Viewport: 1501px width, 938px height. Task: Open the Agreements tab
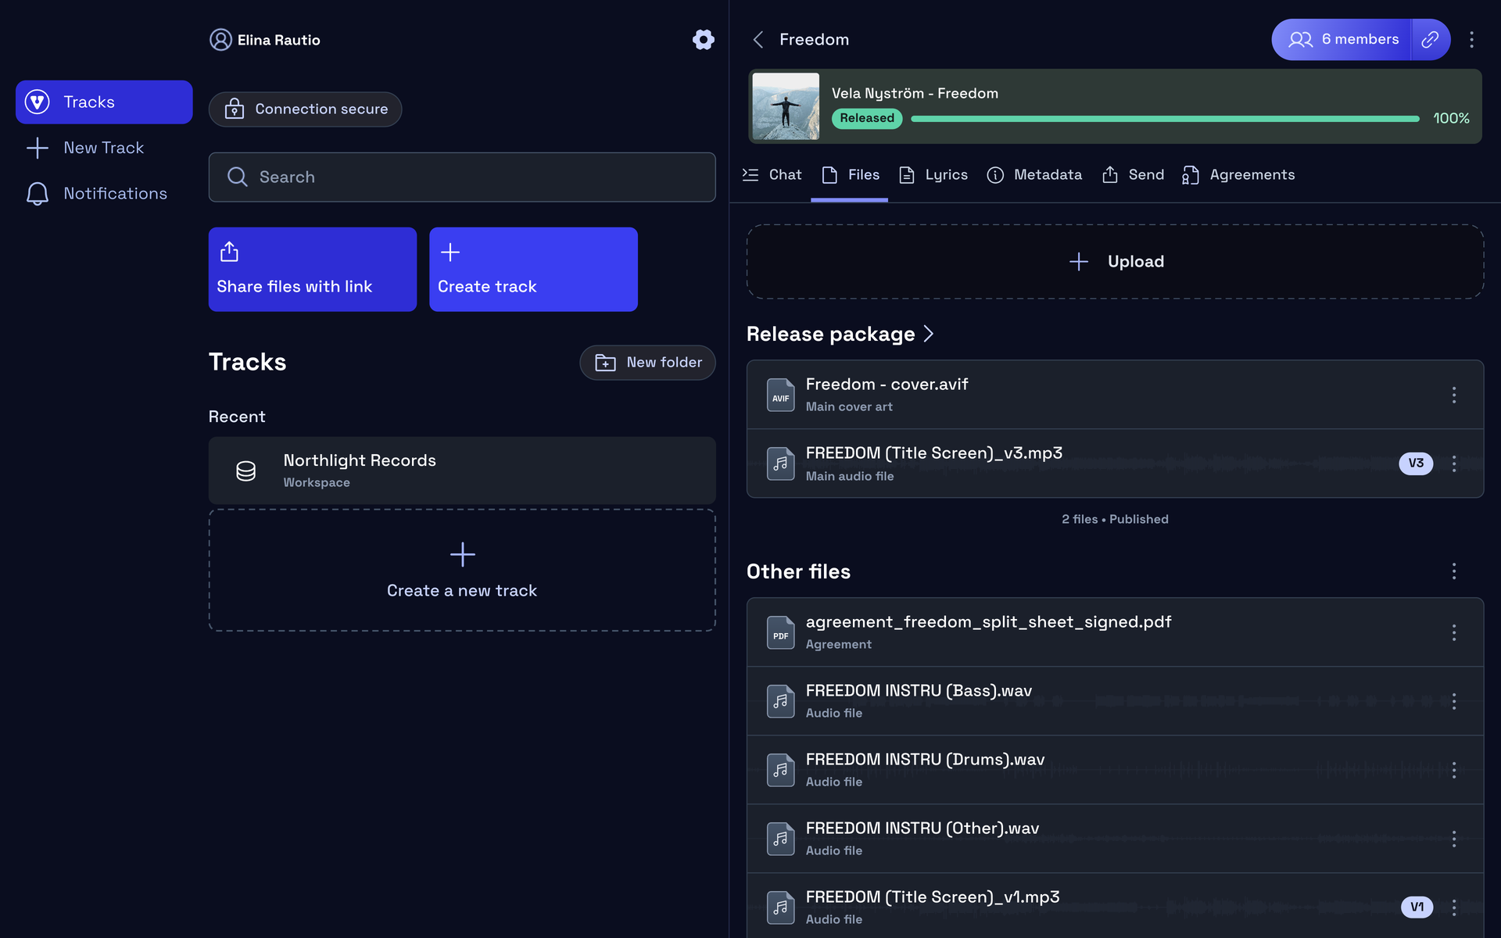(1238, 175)
